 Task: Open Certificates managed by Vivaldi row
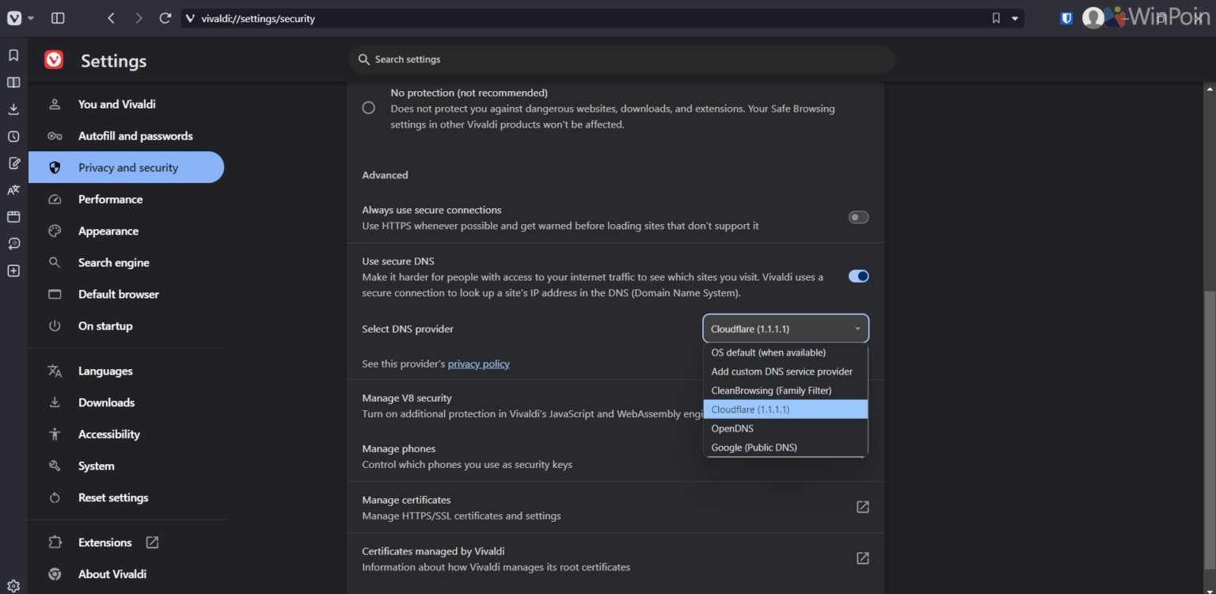click(x=616, y=558)
